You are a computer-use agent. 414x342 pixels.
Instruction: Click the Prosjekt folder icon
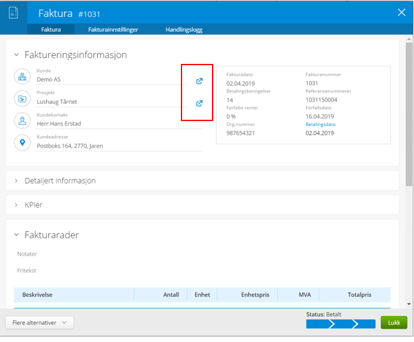[x=22, y=99]
